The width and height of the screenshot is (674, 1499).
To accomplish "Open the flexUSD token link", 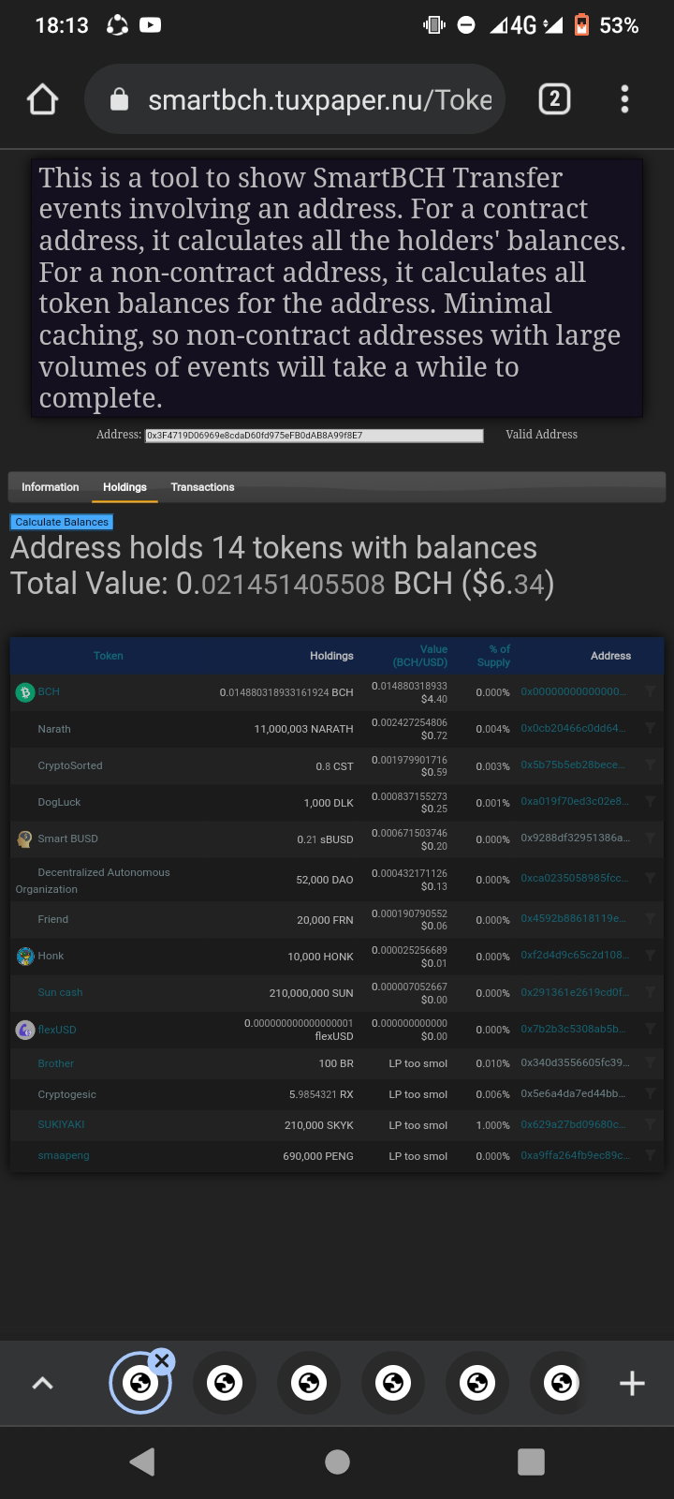I will pyautogui.click(x=57, y=1030).
